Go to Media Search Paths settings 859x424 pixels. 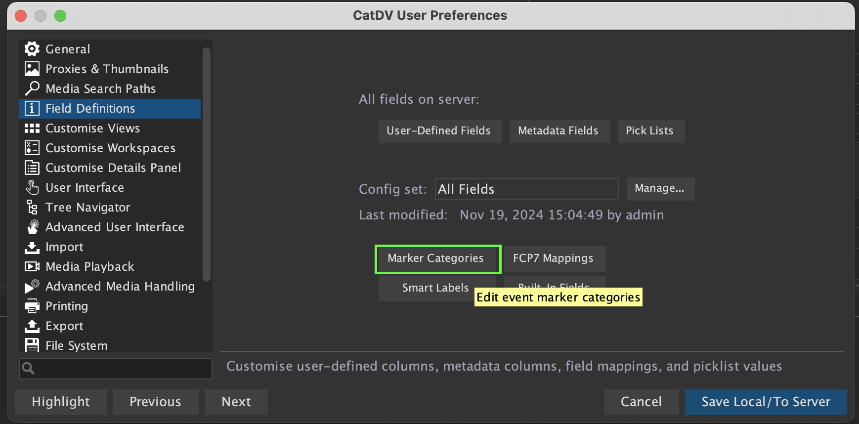pyautogui.click(x=110, y=88)
